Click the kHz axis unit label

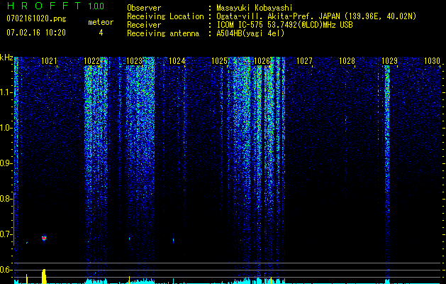6,58
